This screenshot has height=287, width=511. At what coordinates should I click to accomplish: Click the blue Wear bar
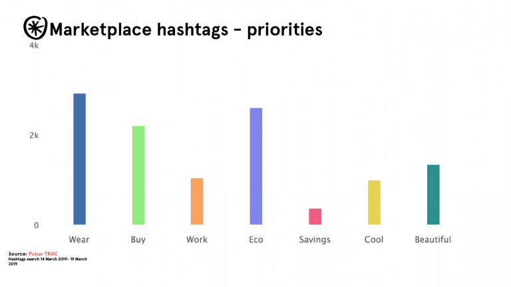pos(79,159)
